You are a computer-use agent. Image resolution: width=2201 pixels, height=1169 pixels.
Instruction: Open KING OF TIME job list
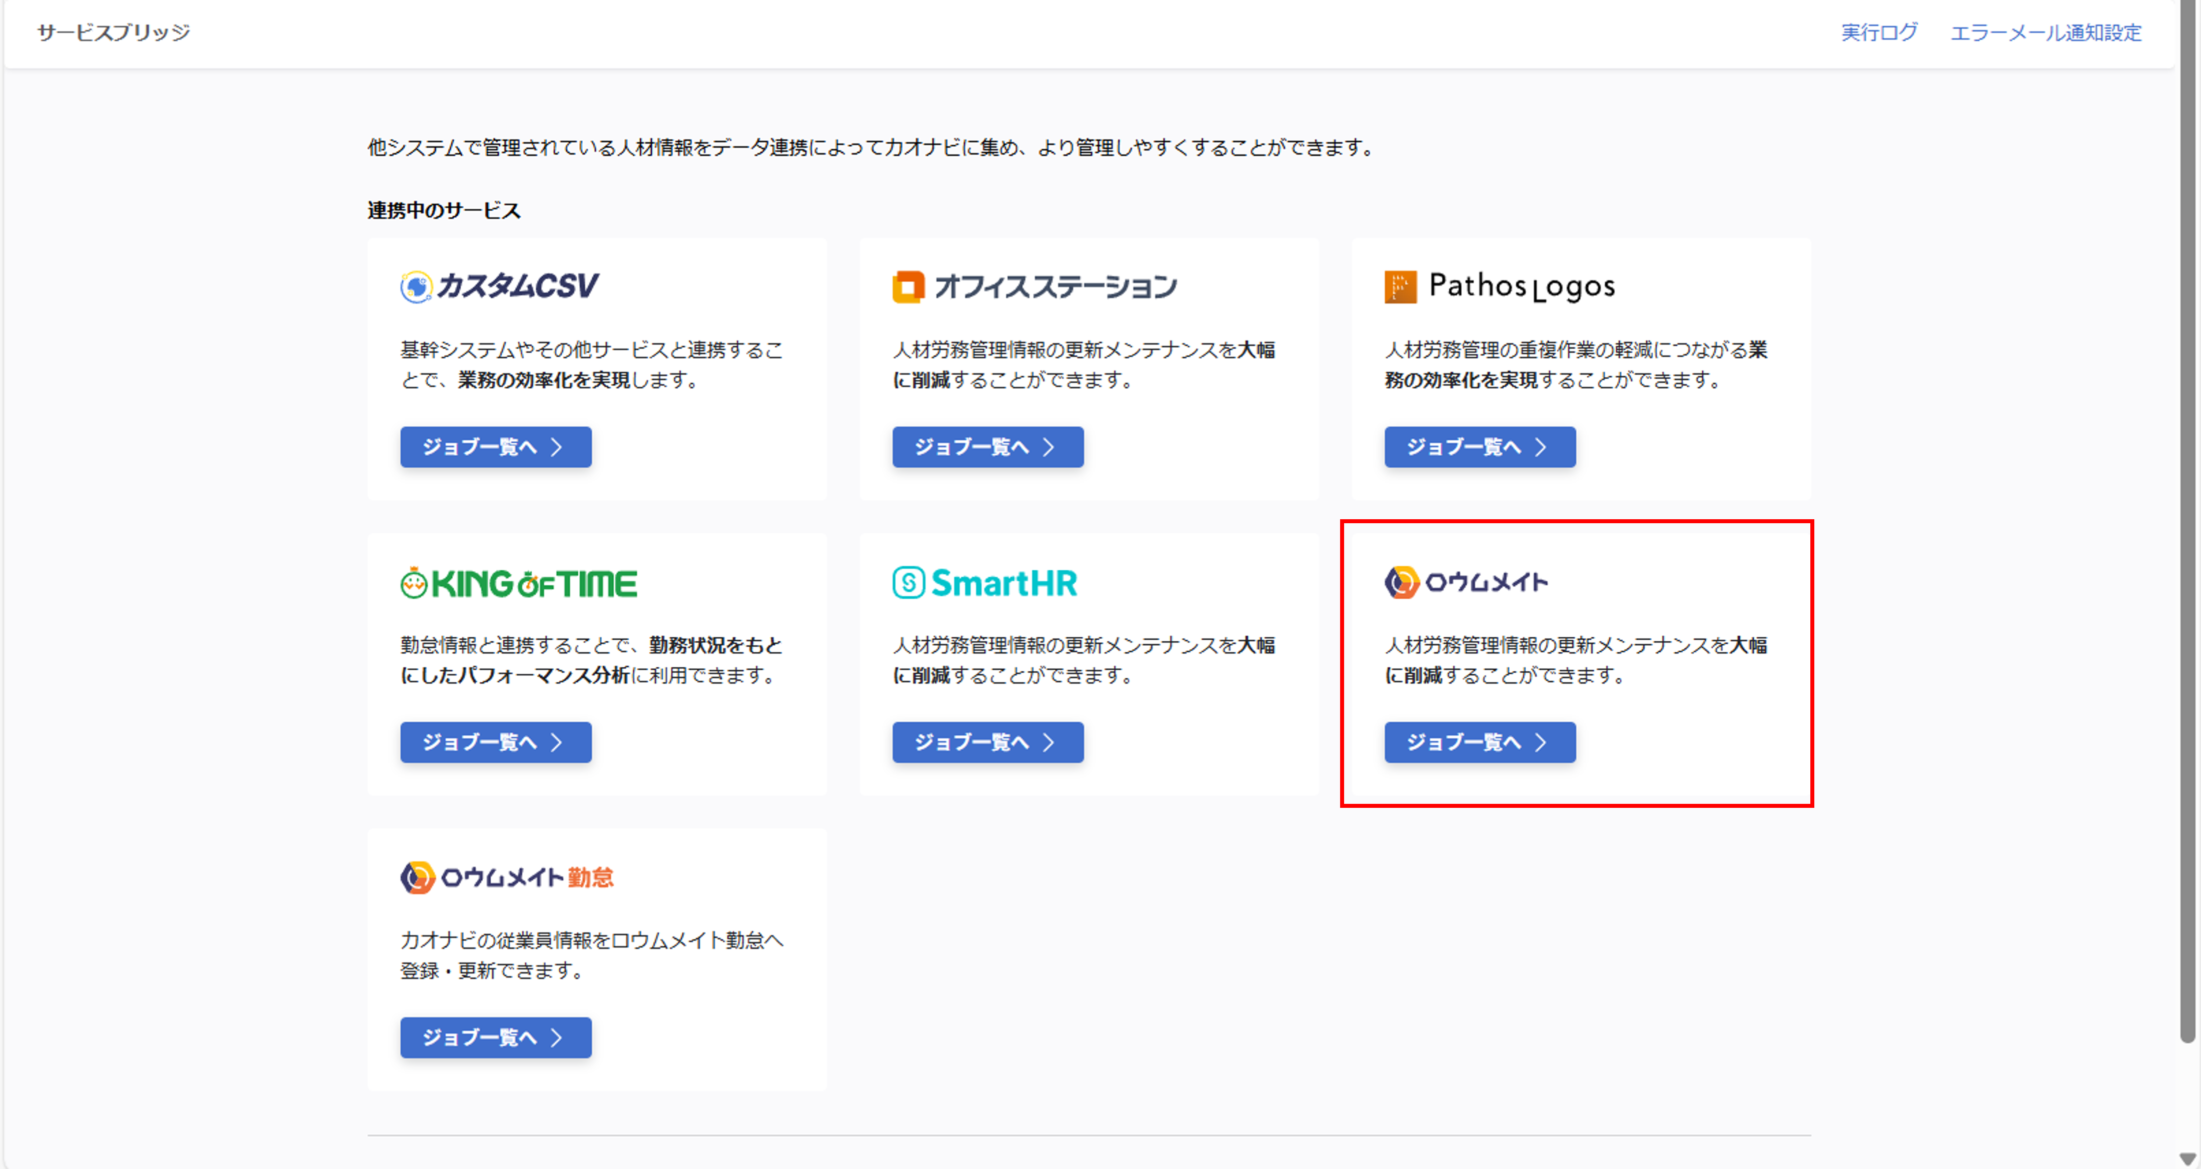click(x=496, y=742)
